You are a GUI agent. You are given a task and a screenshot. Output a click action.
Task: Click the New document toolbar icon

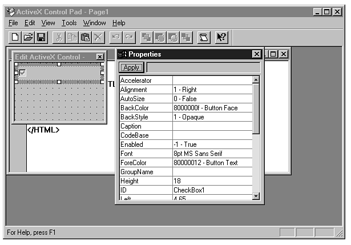pos(15,38)
